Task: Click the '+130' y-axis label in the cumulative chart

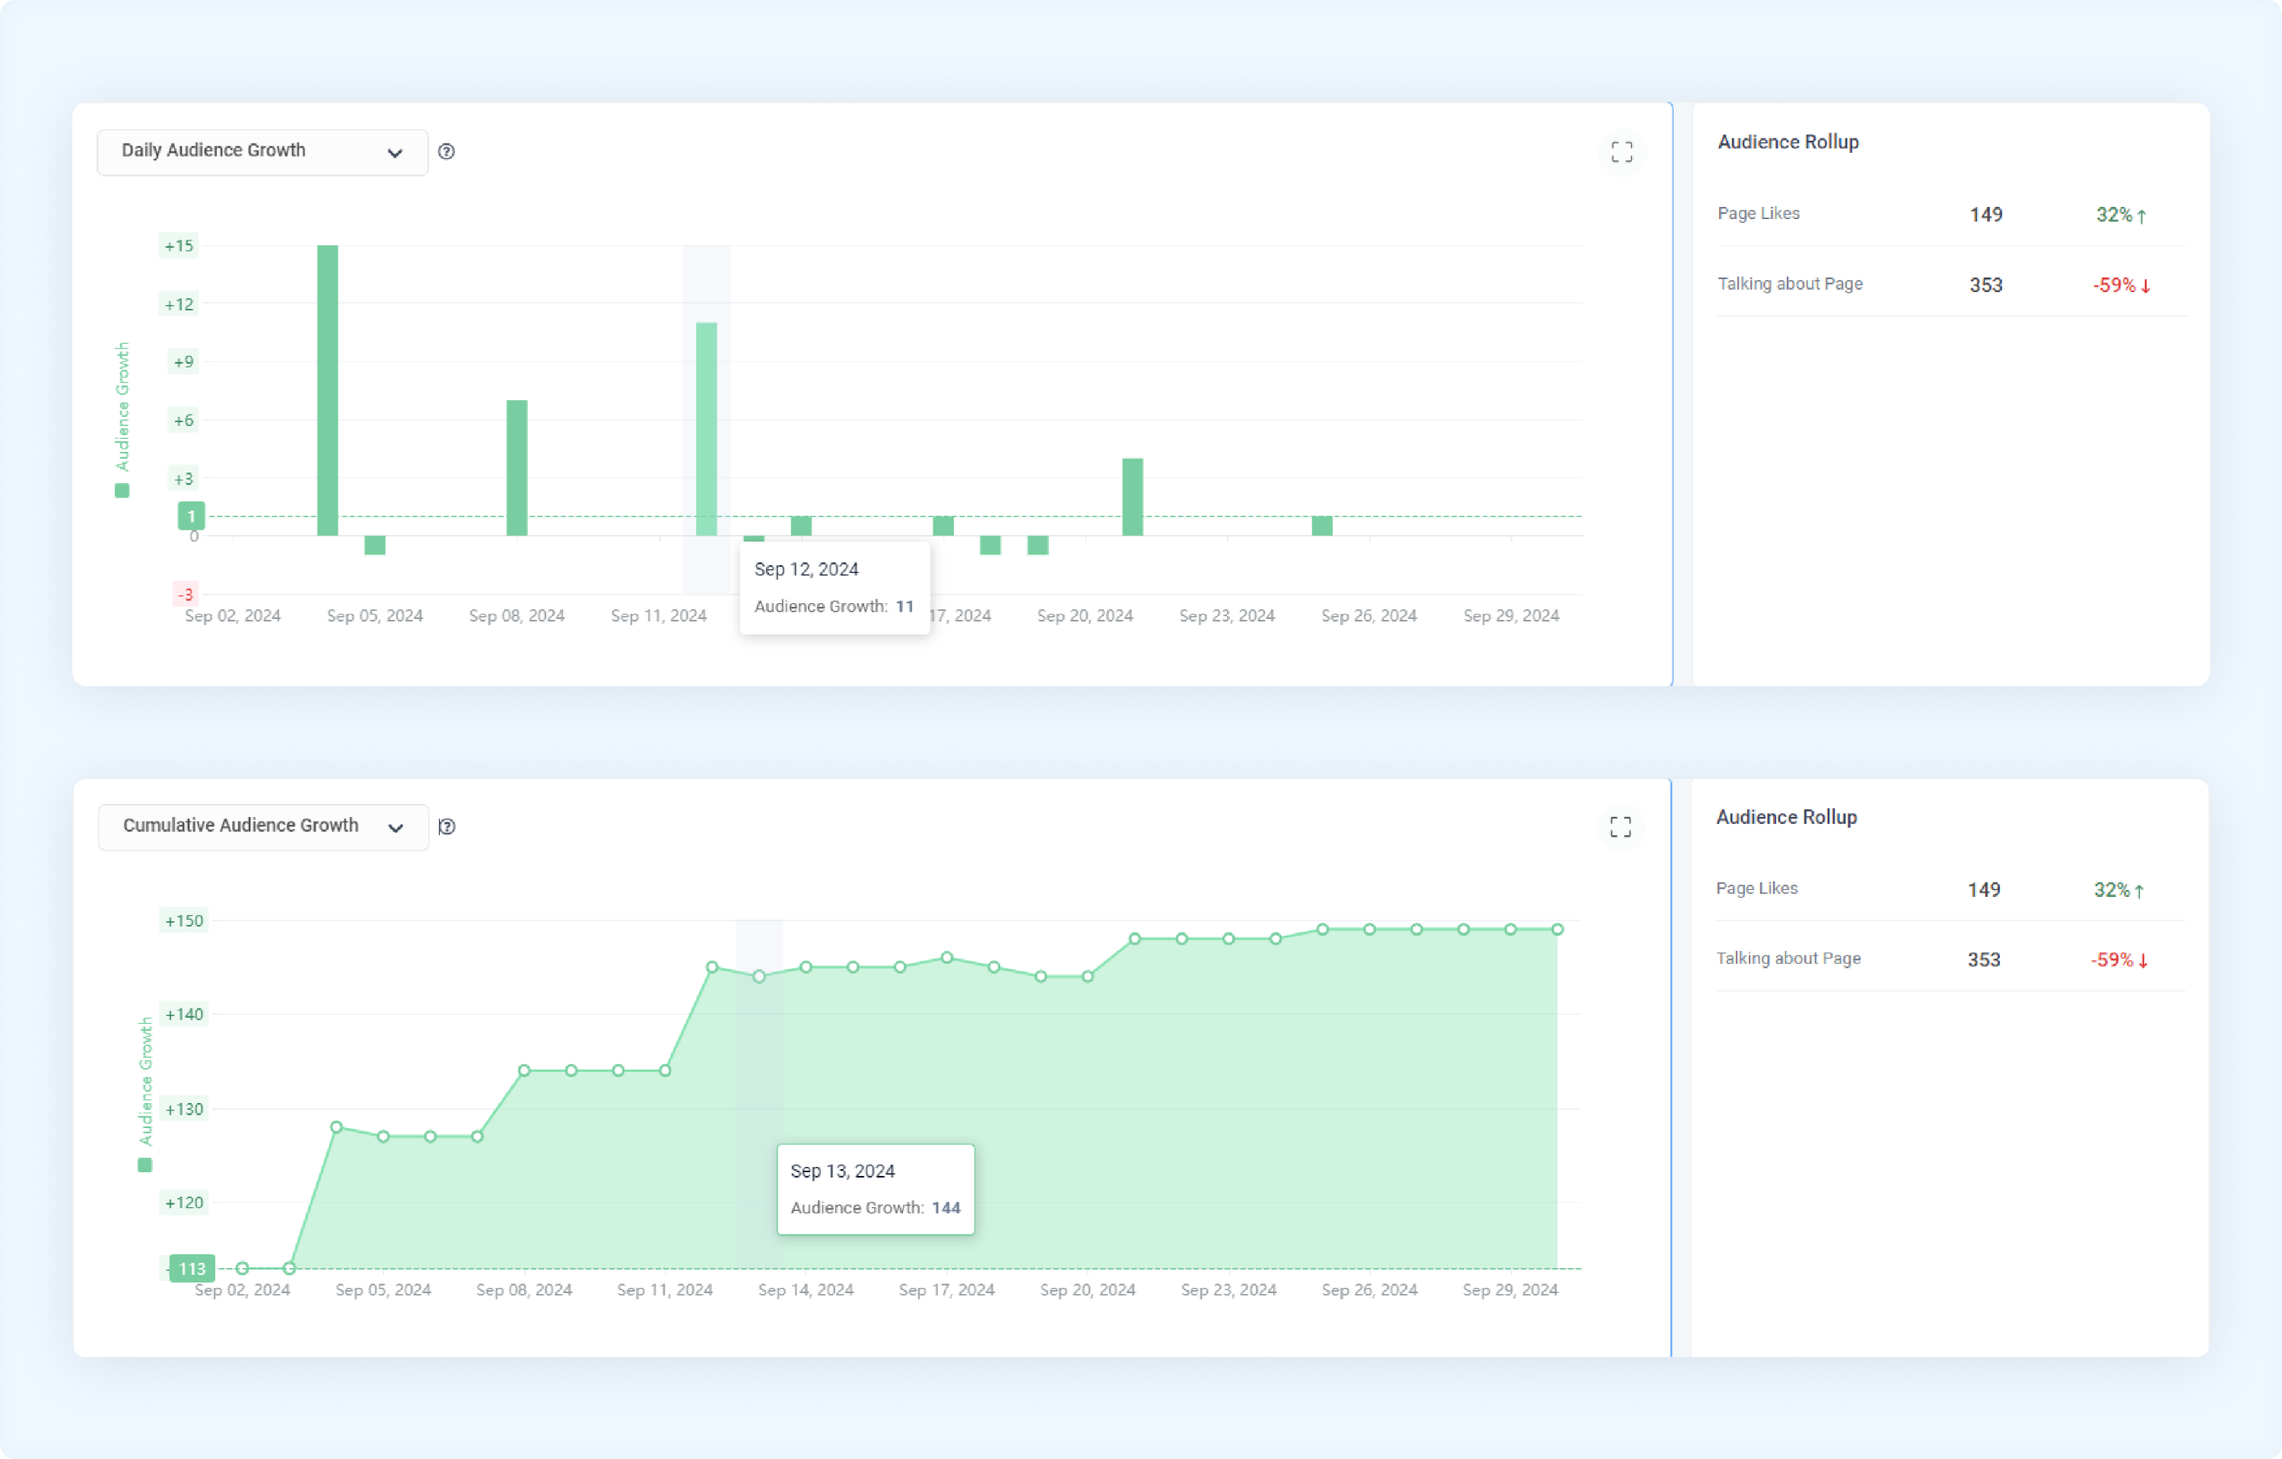Action: [184, 1108]
